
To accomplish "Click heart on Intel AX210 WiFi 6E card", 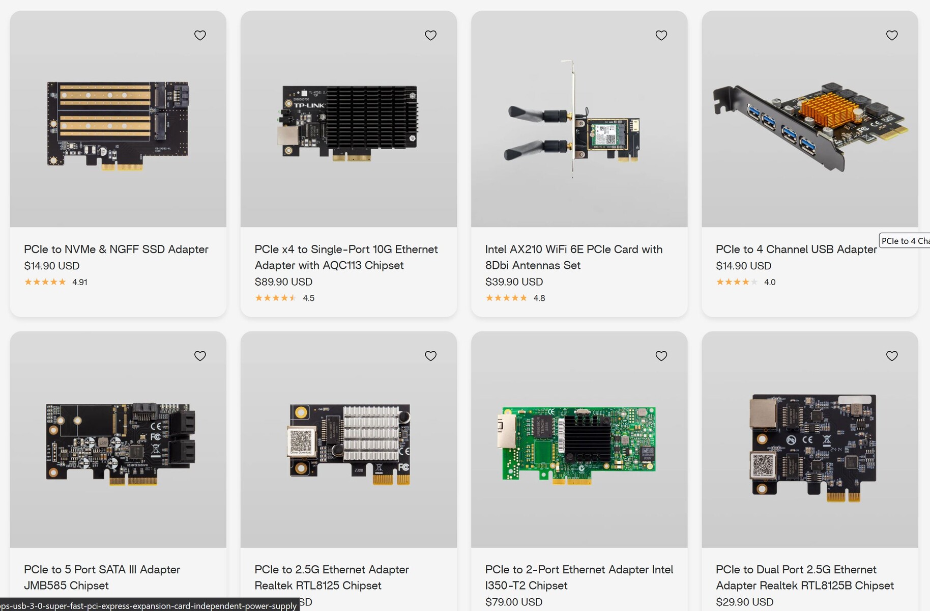I will pyautogui.click(x=661, y=35).
